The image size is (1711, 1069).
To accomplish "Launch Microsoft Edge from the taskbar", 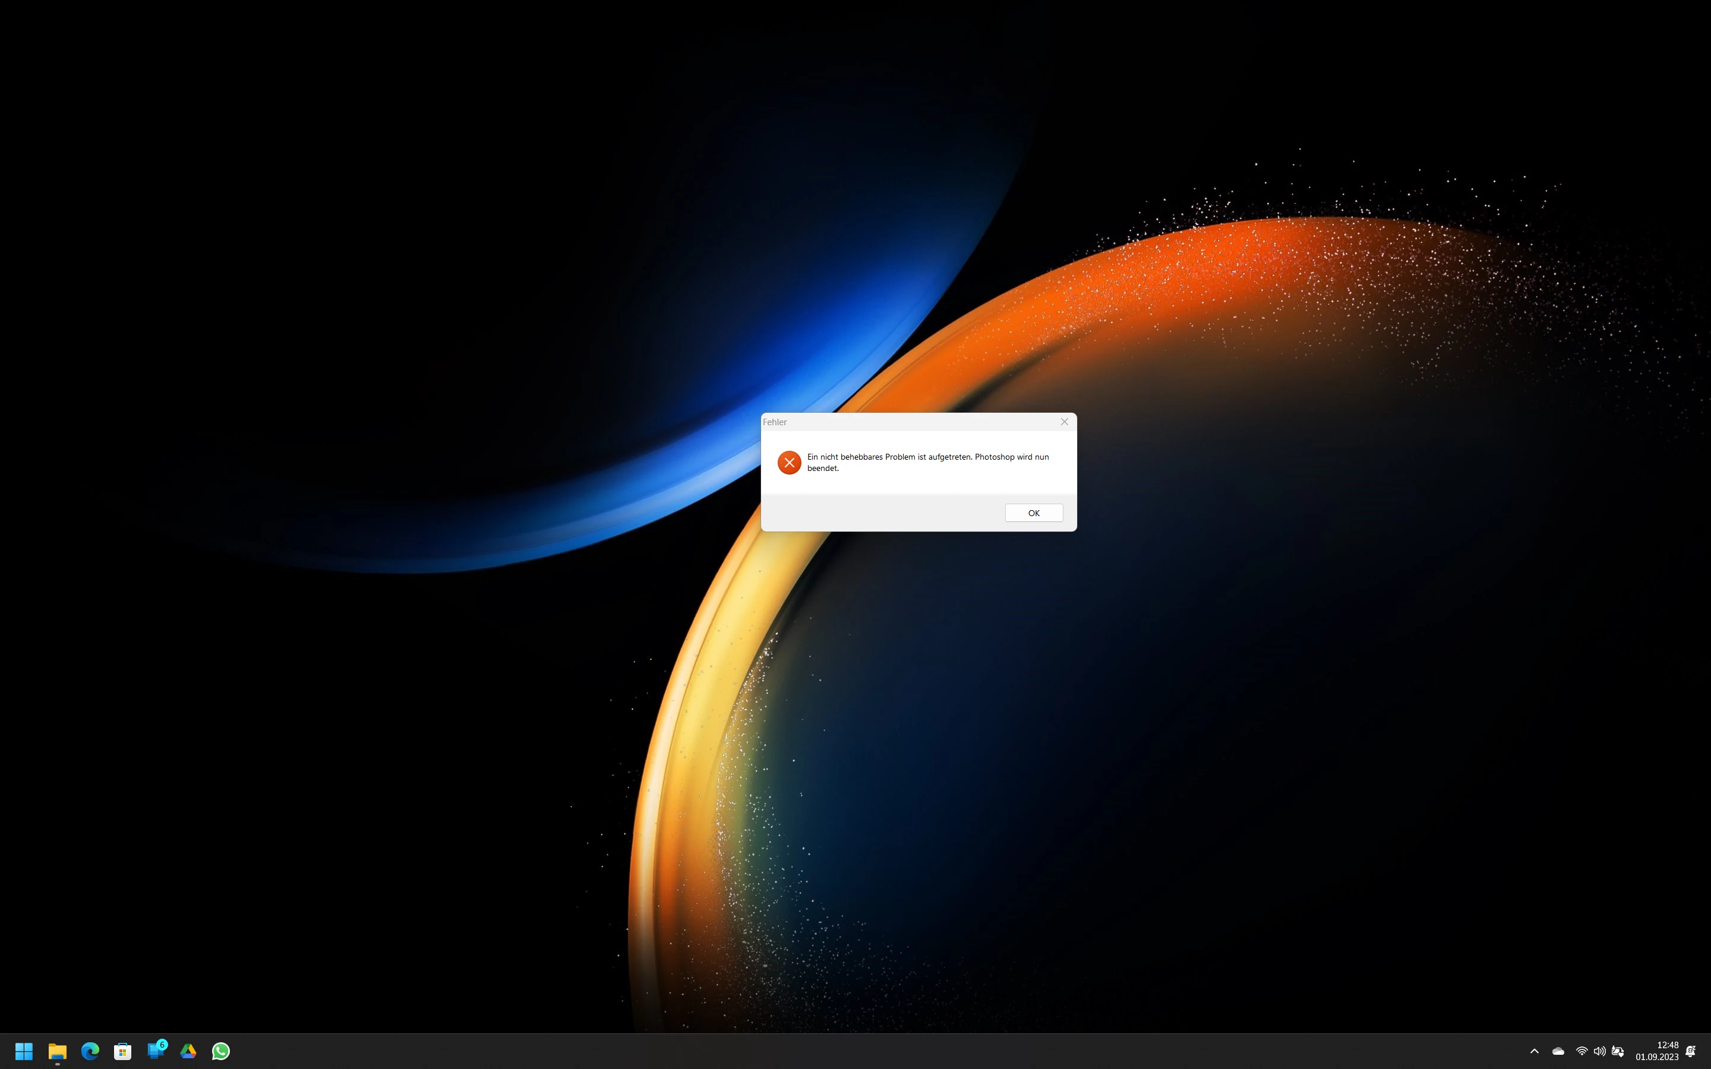I will [90, 1051].
